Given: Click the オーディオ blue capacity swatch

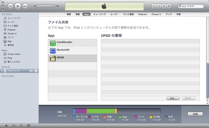Looking at the screenshot, I should [x=74, y=117].
